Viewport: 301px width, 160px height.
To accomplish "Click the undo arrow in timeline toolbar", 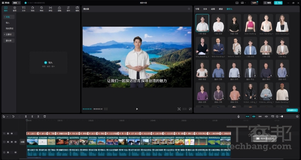I will pyautogui.click(x=13, y=116).
